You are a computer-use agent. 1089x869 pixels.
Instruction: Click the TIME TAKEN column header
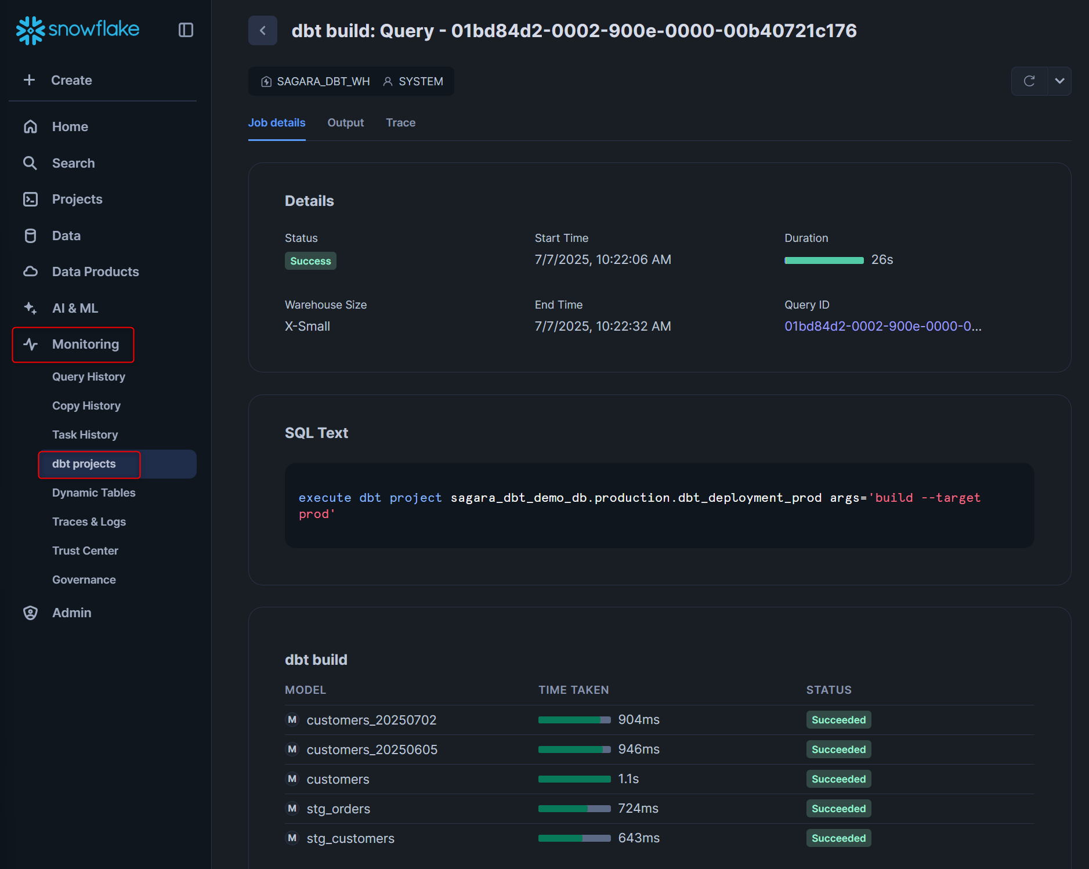click(574, 690)
